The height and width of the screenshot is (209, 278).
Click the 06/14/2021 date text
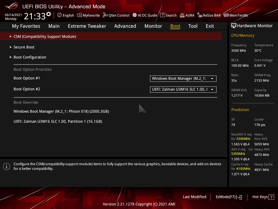tap(13, 15)
